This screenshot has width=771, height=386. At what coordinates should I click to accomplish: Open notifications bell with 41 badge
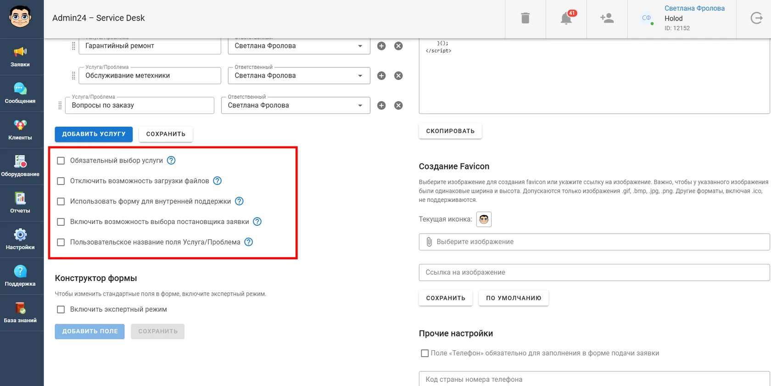(566, 18)
